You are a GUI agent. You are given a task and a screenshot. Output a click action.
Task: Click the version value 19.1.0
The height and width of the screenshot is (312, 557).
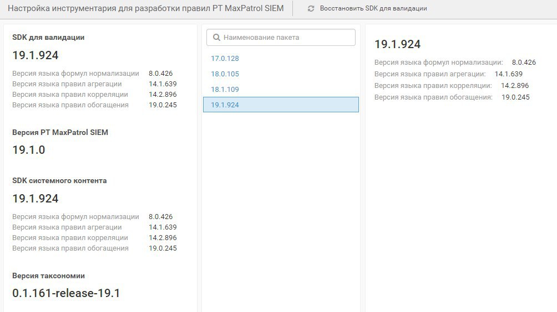29,150
